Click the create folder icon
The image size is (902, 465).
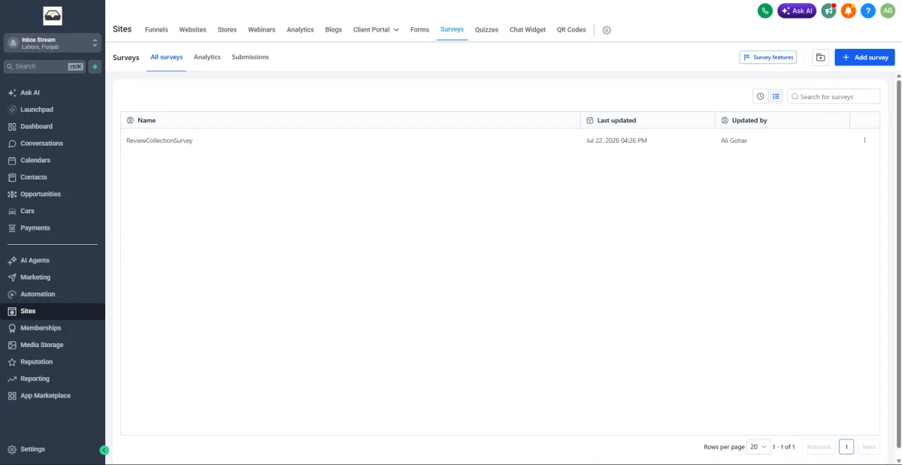click(x=820, y=57)
